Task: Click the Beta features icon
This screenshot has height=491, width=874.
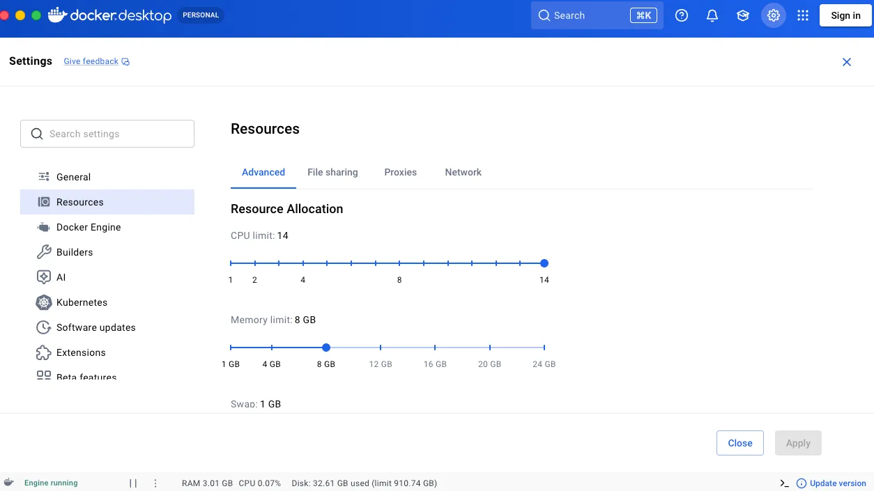Action: 44,375
